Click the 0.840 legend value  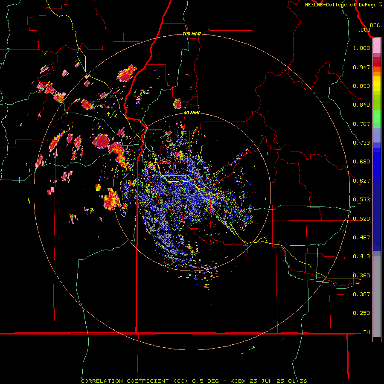pos(361,105)
